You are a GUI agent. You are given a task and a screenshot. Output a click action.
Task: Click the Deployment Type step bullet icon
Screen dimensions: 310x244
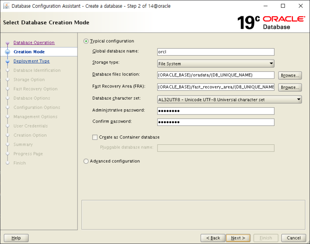pyautogui.click(x=7, y=62)
